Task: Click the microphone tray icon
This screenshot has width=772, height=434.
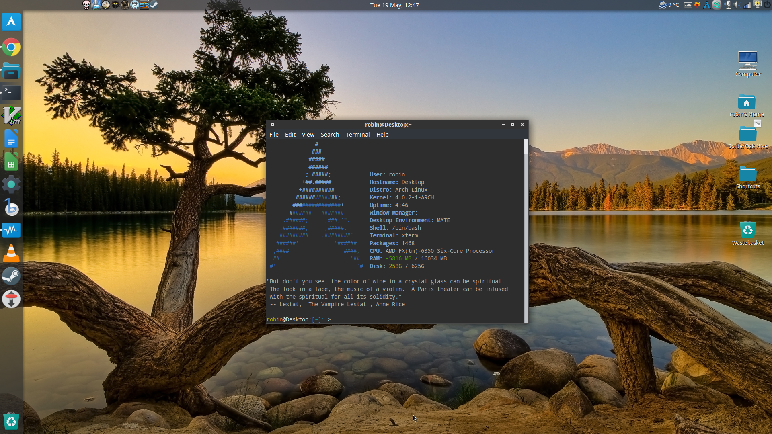Action: (728, 5)
